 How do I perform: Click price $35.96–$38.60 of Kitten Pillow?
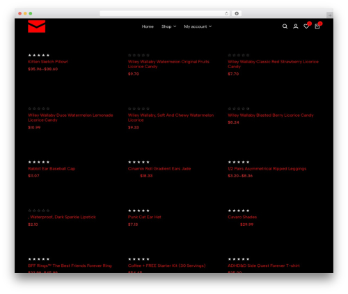[x=43, y=69]
